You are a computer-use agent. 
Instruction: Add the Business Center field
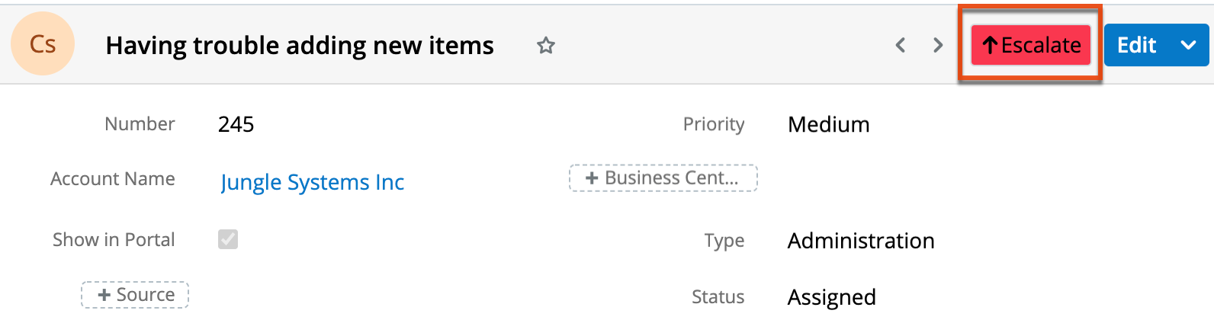click(663, 178)
